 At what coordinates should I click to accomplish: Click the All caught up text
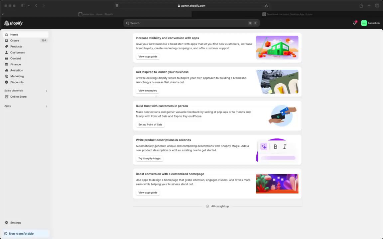click(x=220, y=206)
